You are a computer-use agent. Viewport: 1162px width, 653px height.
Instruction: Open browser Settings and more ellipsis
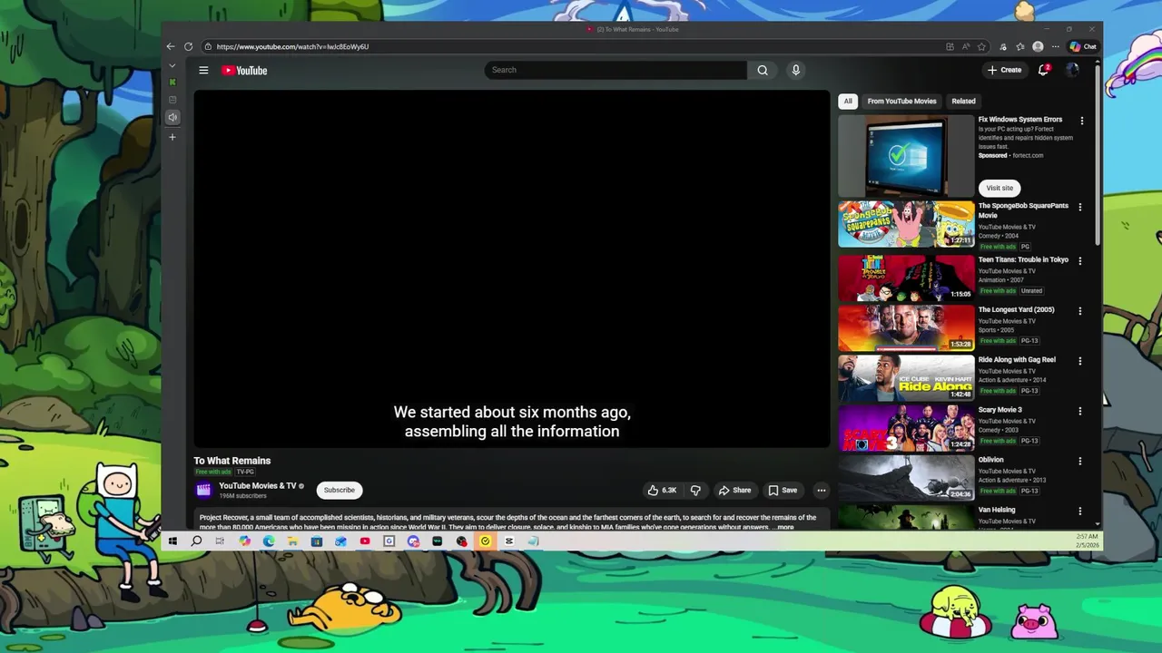coord(1055,46)
